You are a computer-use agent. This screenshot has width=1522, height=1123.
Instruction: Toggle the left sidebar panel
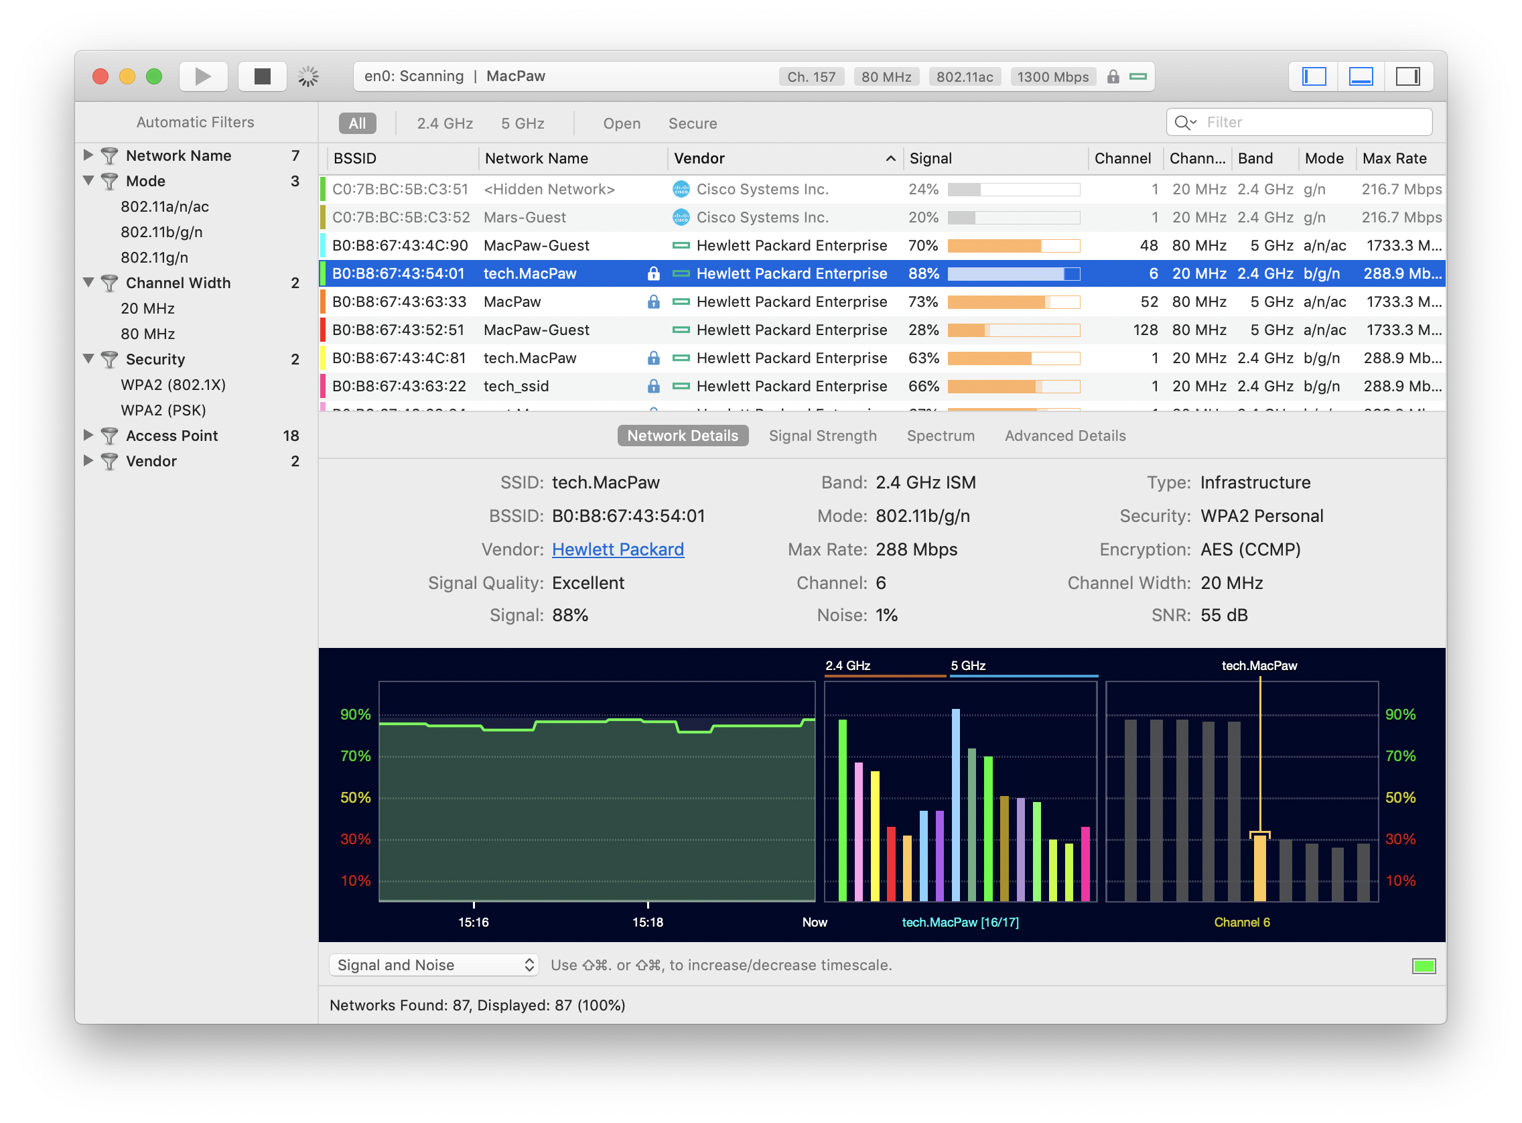tap(1314, 76)
